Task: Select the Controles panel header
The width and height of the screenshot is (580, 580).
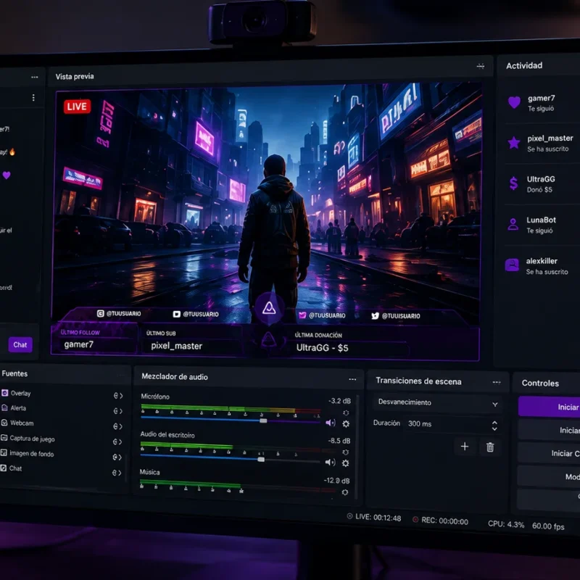Action: click(x=540, y=384)
